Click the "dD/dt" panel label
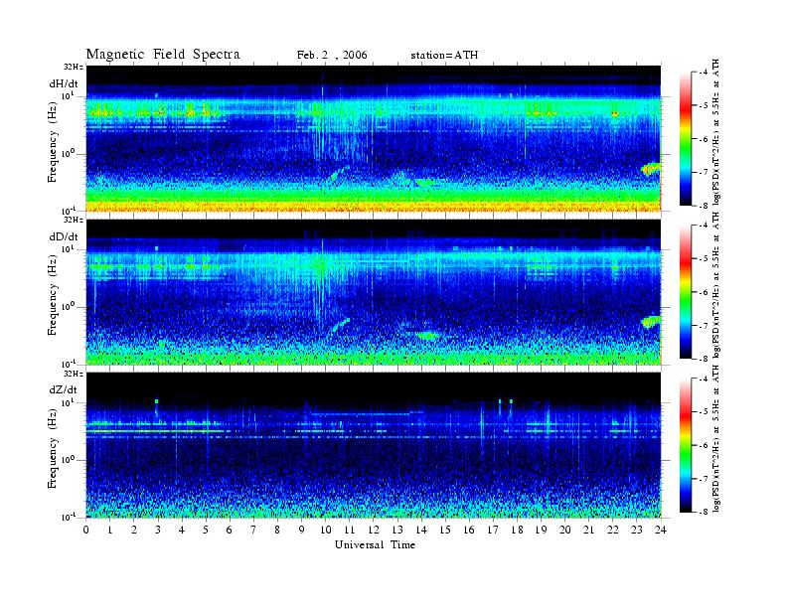This screenshot has height=608, width=787. click(64, 236)
